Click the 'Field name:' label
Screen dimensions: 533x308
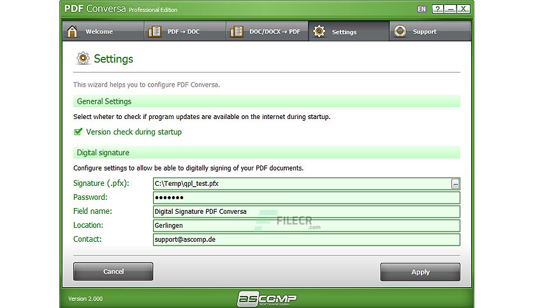[x=92, y=211]
